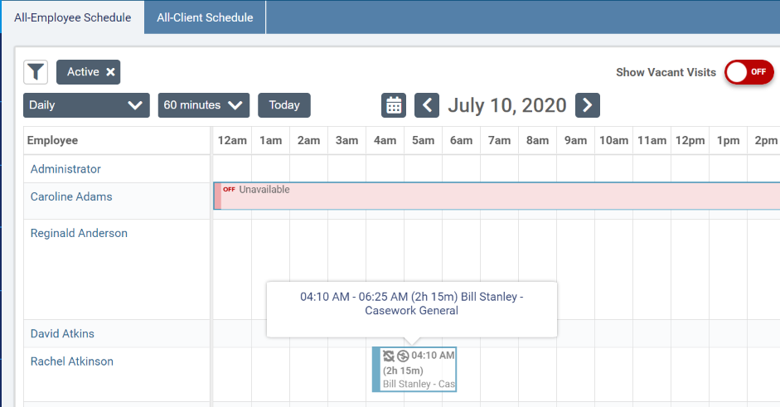Advance to the next day

(x=587, y=105)
